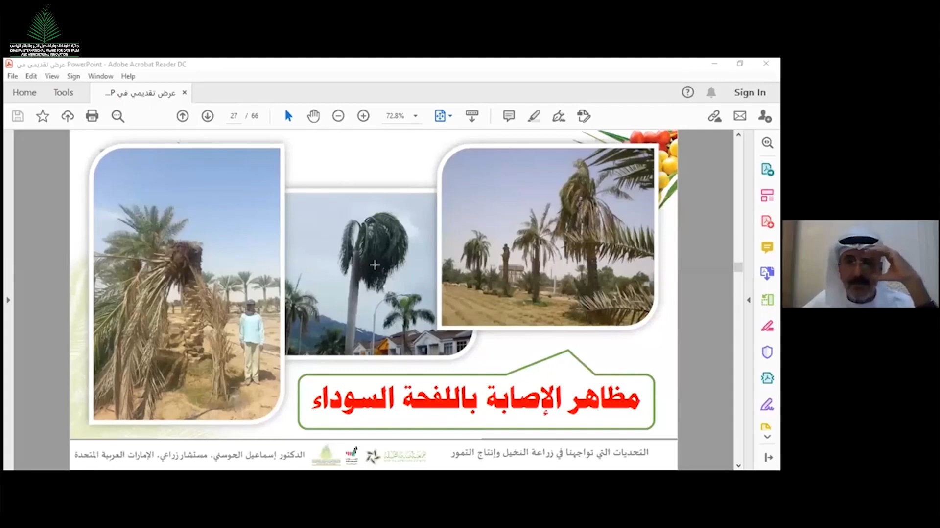Viewport: 940px width, 528px height.
Task: Click the upload to cloud icon
Action: 68,116
